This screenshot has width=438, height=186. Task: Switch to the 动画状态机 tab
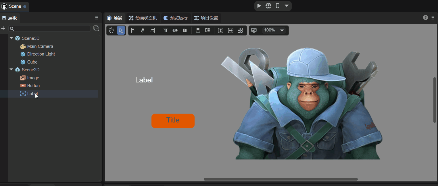pos(143,18)
